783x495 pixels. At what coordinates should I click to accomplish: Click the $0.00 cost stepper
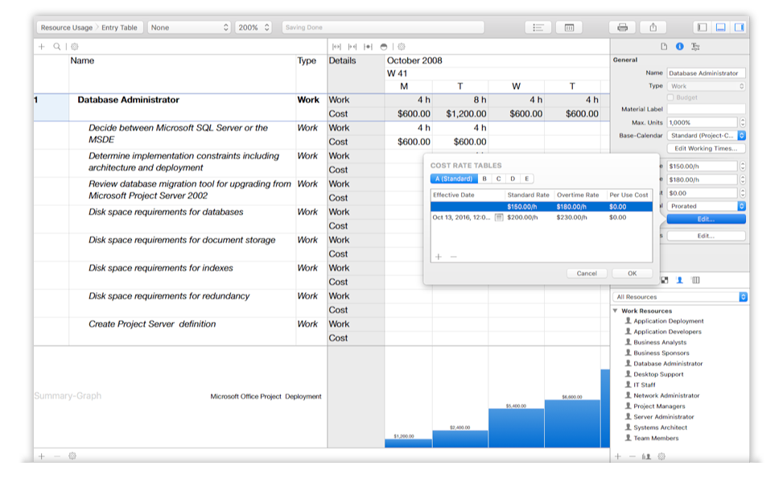tap(743, 193)
